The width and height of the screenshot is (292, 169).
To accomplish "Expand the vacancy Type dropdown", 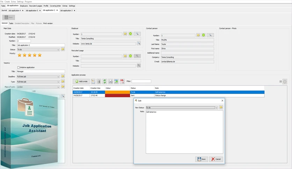I will point(38,82).
